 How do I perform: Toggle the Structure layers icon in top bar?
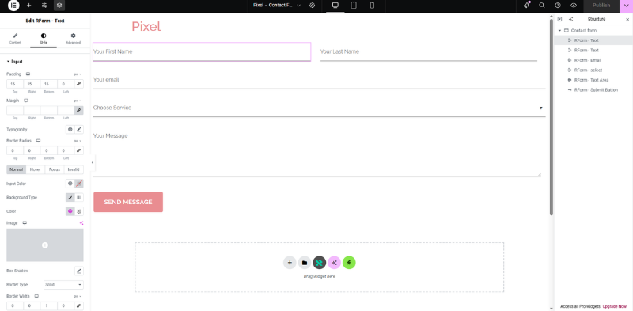59,6
